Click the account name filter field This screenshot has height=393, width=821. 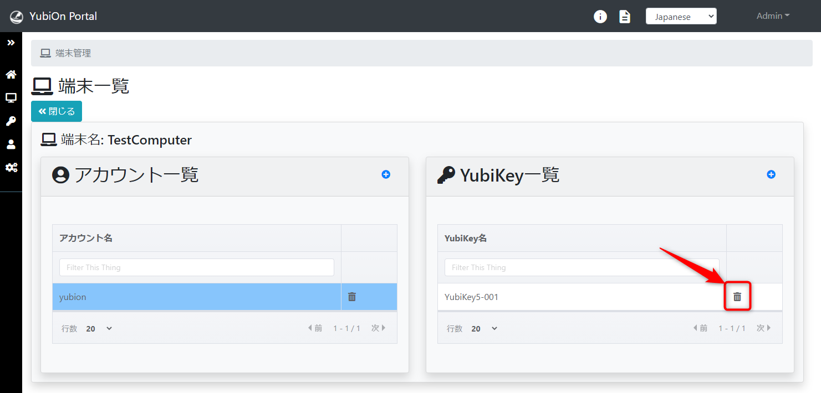197,267
